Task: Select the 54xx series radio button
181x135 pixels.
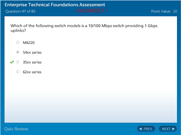Action: point(18,52)
